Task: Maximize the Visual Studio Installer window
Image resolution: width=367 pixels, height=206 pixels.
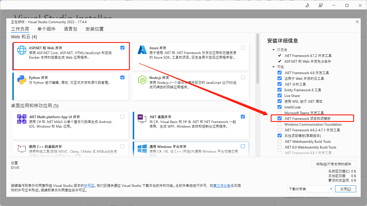Action: point(347,5)
